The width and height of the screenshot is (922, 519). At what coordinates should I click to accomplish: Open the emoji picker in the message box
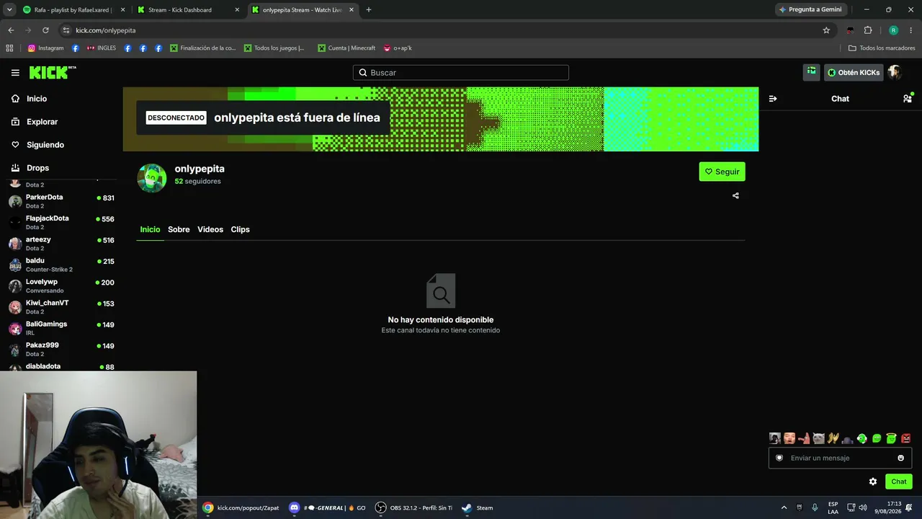pos(900,458)
